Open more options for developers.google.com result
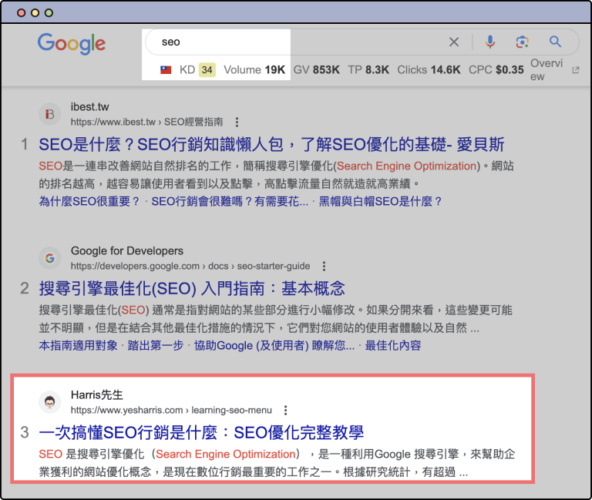 (324, 266)
